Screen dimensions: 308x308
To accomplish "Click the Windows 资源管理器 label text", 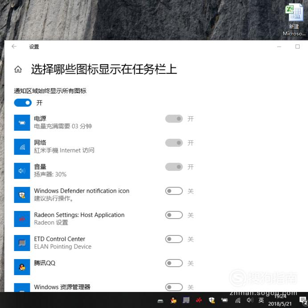I will [62, 287].
